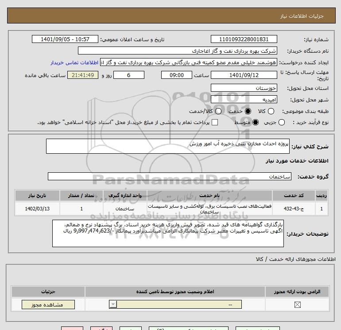Click the permit status combo box showing --
Screen dimensions: 341x330
tap(175, 304)
